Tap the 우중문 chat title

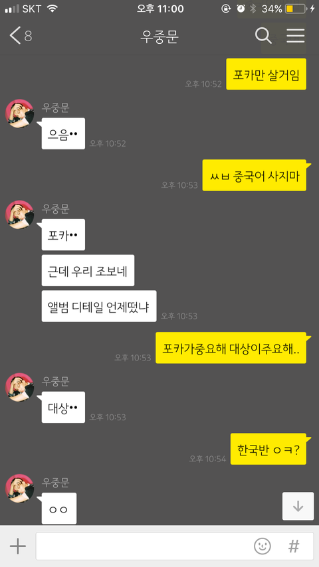(x=159, y=37)
